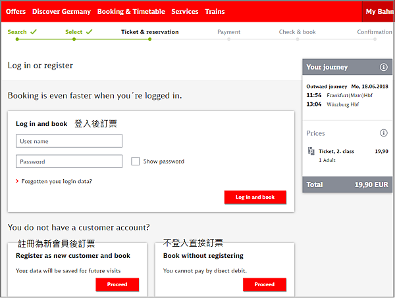
Task: Click the 13:04 arrival time
Action: point(313,104)
